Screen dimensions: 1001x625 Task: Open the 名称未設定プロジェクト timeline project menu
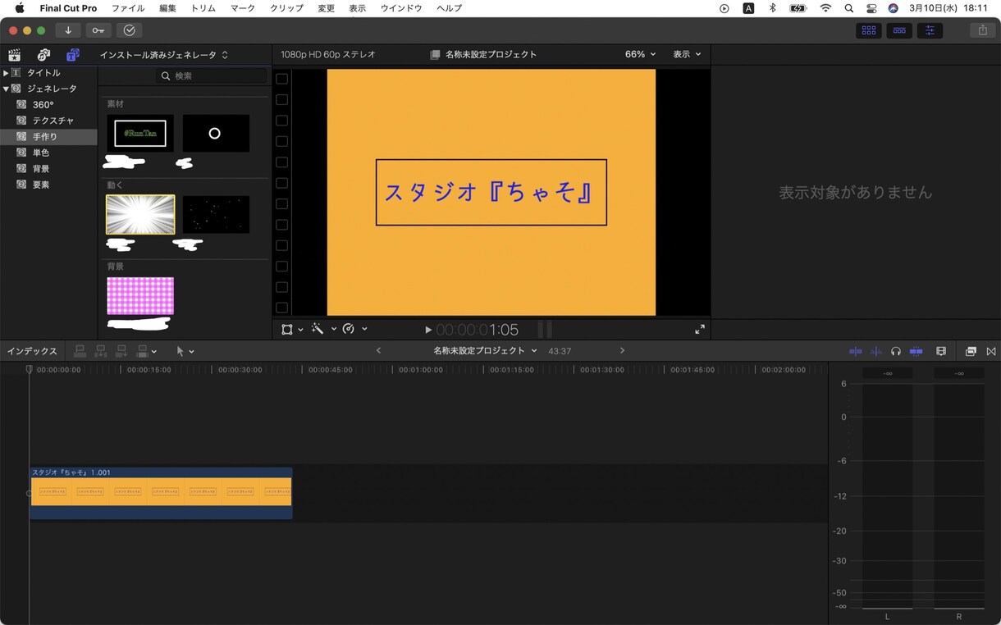(485, 350)
